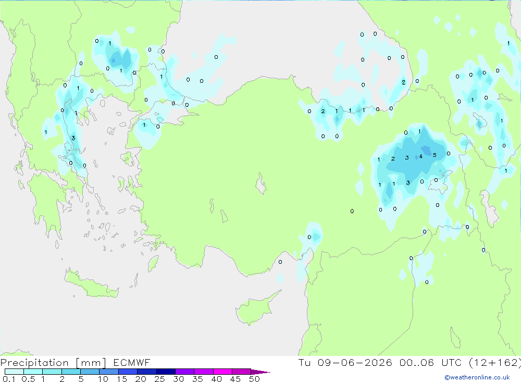The width and height of the screenshot is (521, 382).
Task: Click the legend arrow tip beyond 50 mm
Action: click(x=261, y=372)
